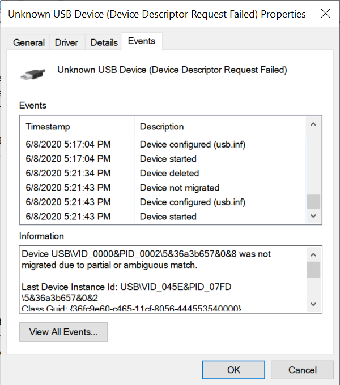Click the View All Events button
Viewport: 340px width, 385px height.
point(63,332)
